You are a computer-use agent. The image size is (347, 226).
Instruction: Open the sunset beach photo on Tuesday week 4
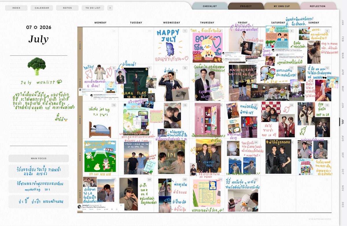tap(136, 157)
